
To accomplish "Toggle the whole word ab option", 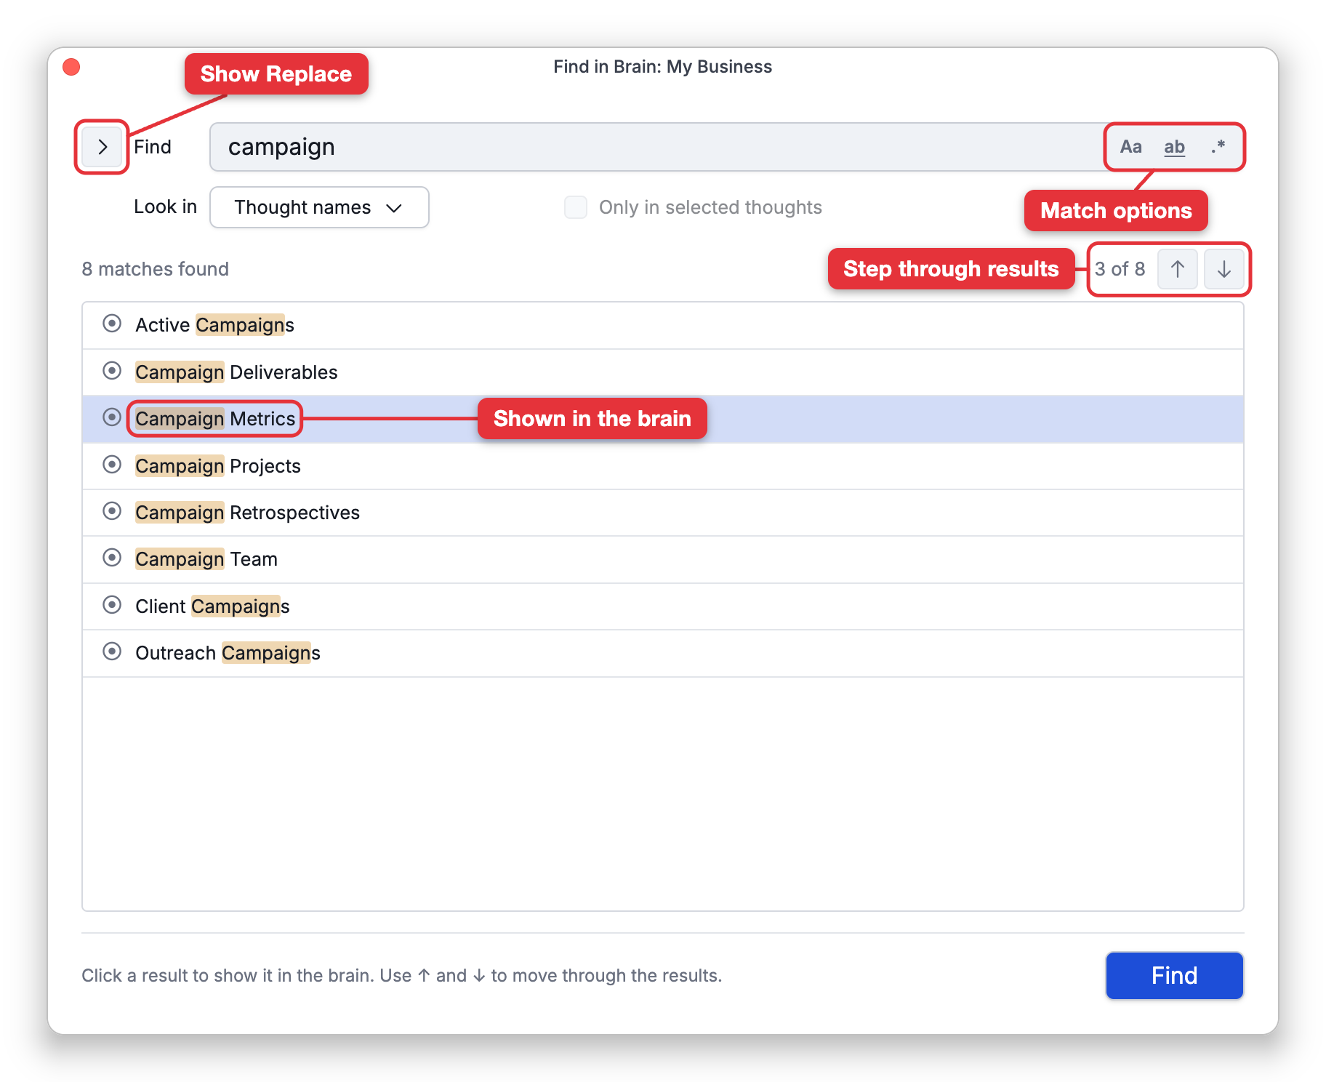I will point(1174,147).
